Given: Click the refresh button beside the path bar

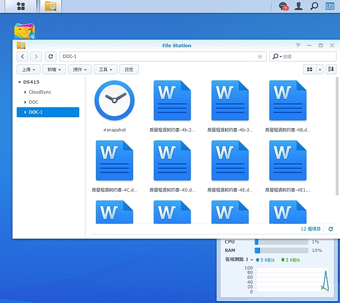Looking at the screenshot, I should point(51,57).
